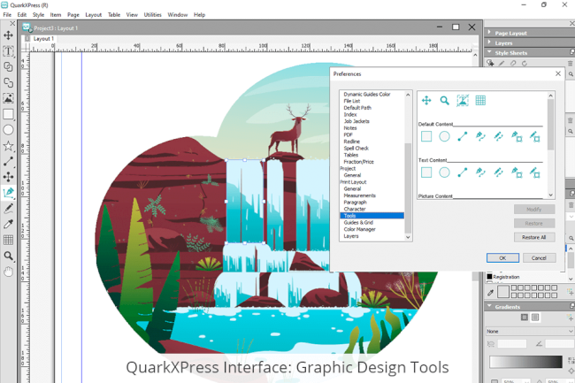Choose Default Content oval box icon
This screenshot has width=575, height=383.
(x=444, y=136)
